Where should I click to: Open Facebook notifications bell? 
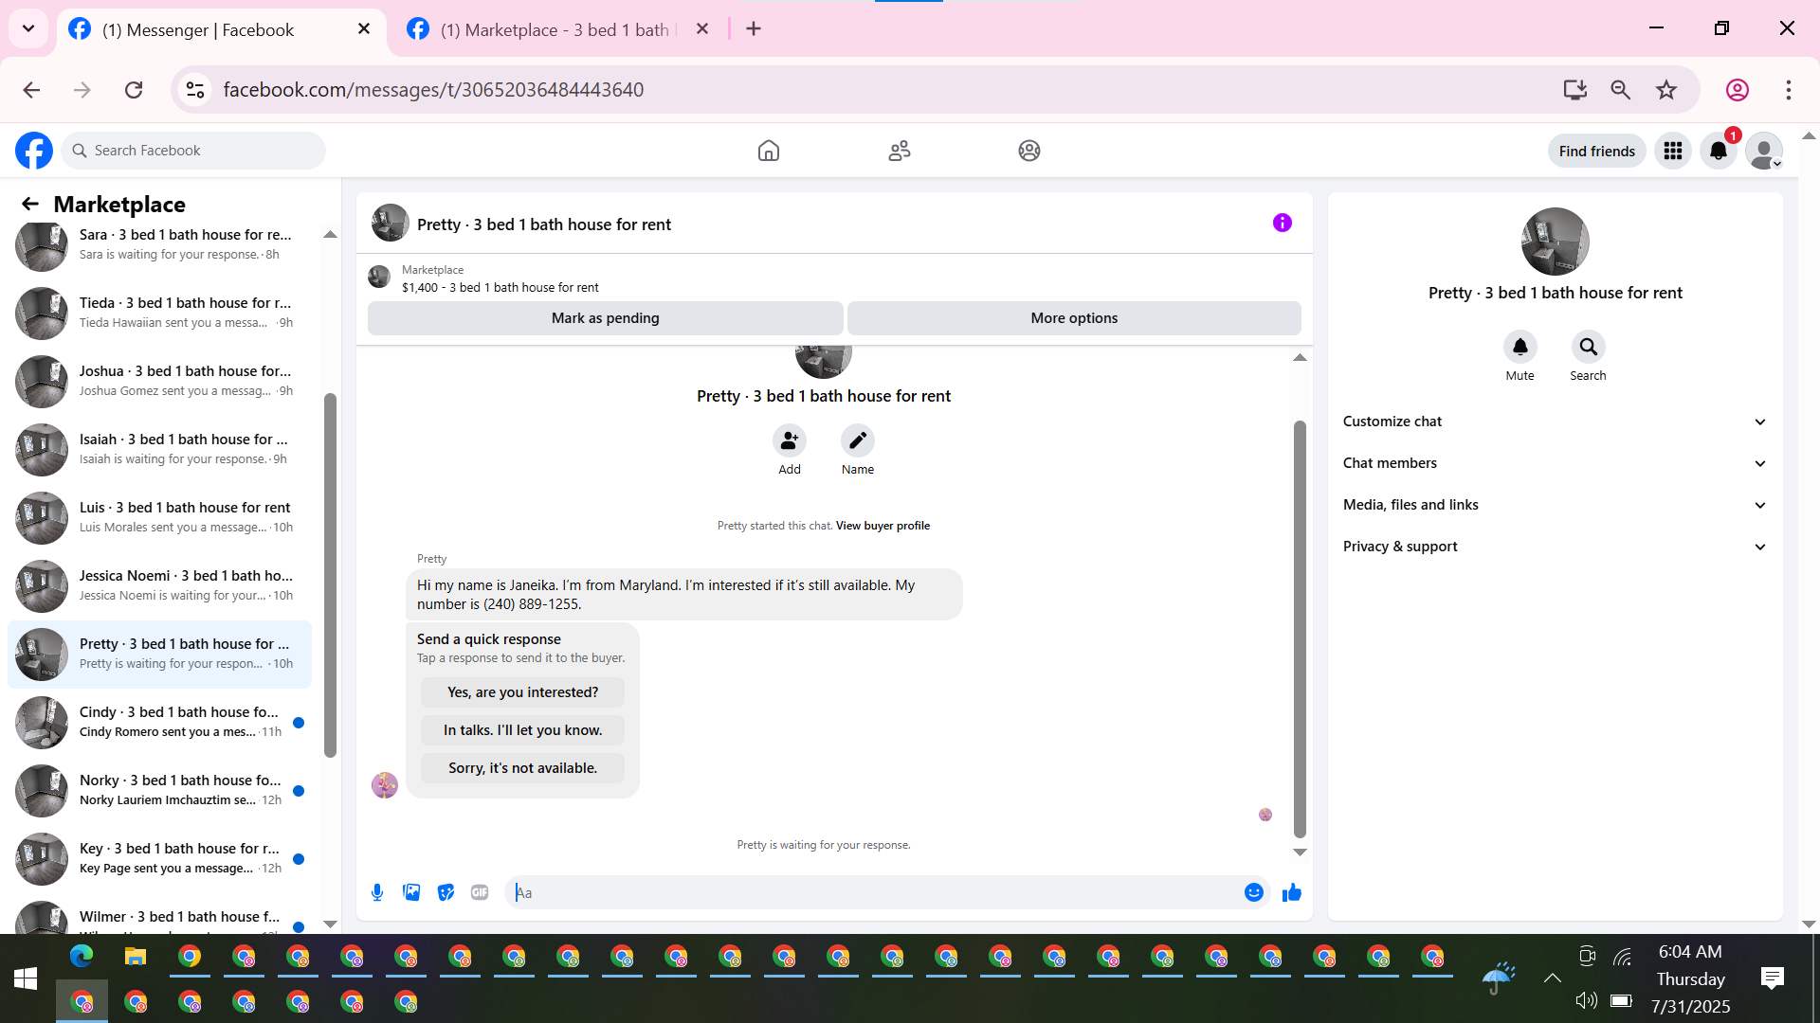point(1718,151)
